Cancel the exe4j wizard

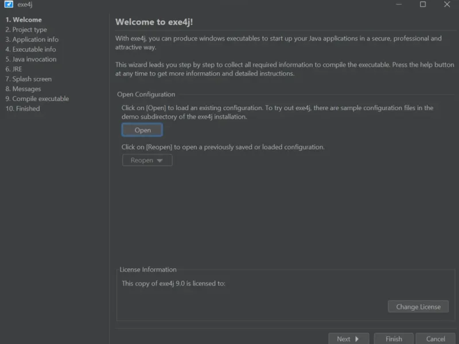pyautogui.click(x=435, y=339)
